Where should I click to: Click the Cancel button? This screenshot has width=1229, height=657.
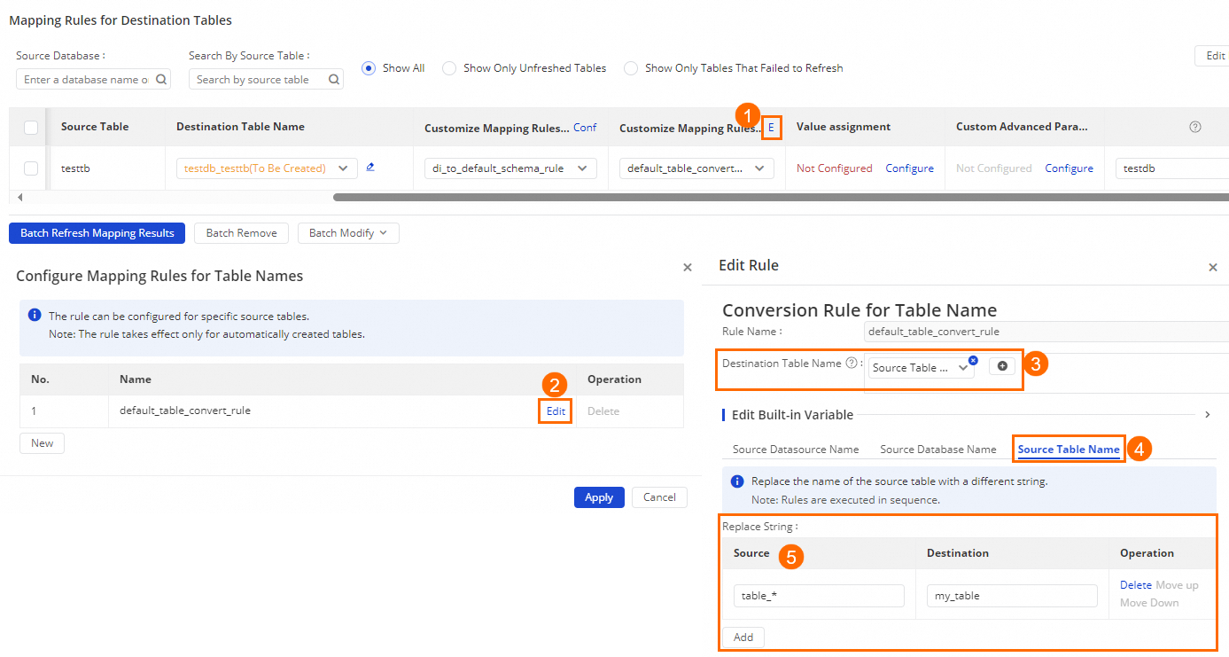click(659, 497)
